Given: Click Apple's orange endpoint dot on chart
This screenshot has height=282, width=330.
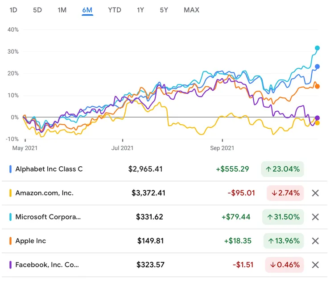Looking at the screenshot, I should 317,86.
